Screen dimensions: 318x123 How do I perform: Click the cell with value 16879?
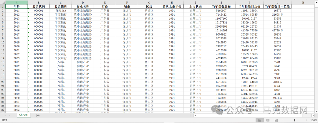tap(277, 11)
